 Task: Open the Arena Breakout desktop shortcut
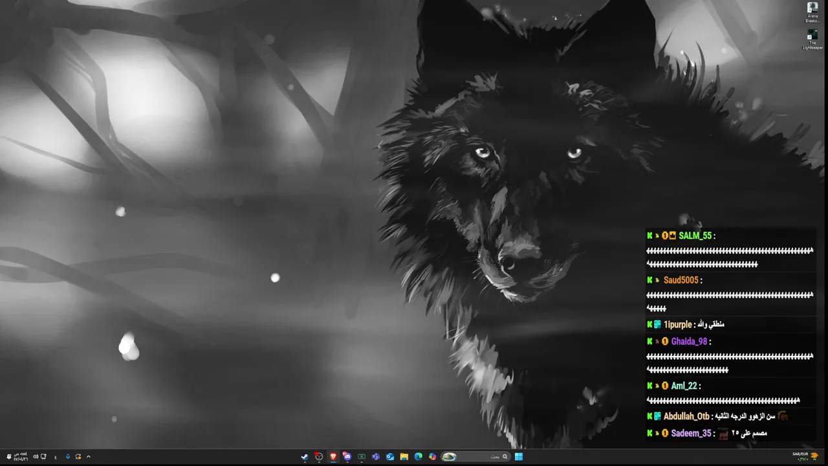[x=812, y=12]
